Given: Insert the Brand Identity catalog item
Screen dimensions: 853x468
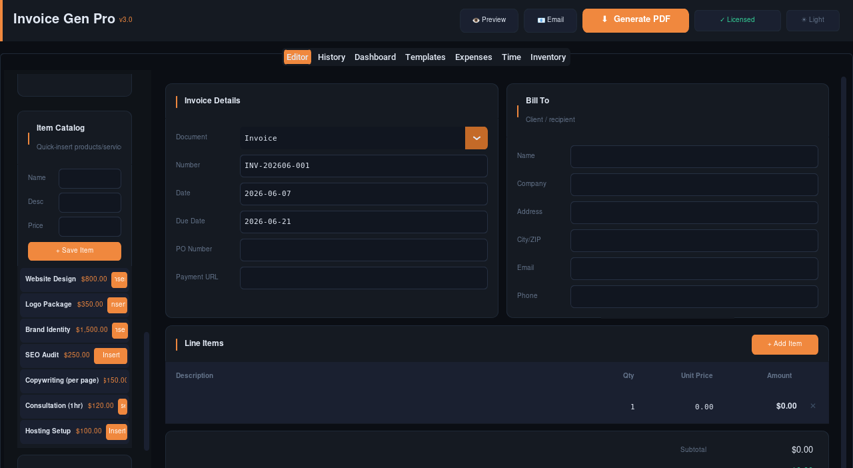Looking at the screenshot, I should click(119, 331).
